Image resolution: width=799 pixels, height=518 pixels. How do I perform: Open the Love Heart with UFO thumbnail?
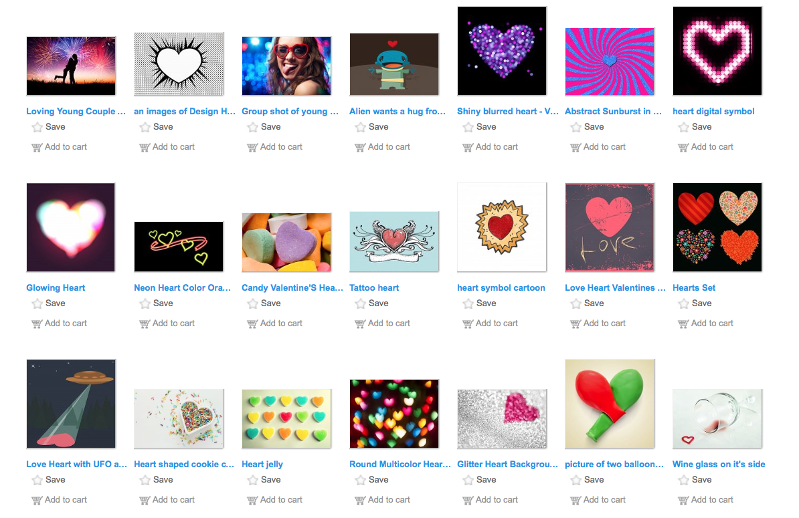click(x=71, y=404)
